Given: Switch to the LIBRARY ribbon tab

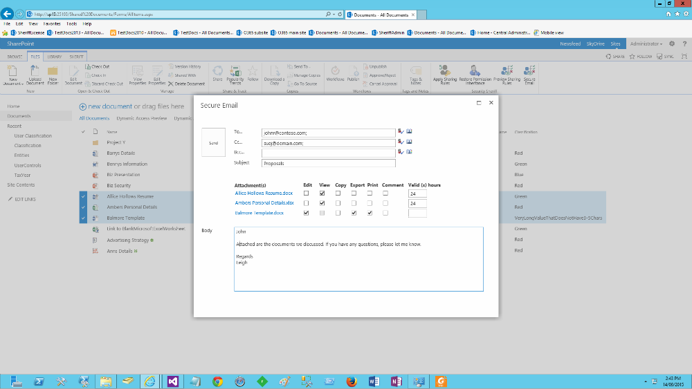Looking at the screenshot, I should (54, 57).
